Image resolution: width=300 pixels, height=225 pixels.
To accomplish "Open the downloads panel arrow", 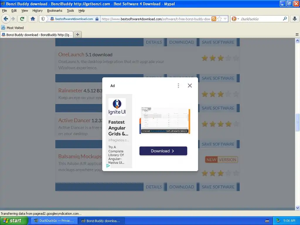I will click(x=295, y=19).
